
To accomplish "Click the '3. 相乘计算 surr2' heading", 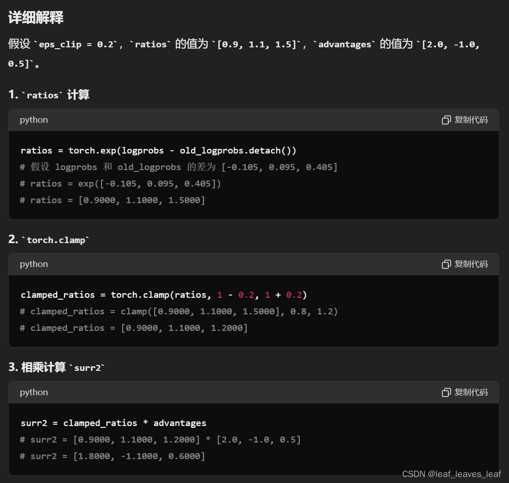I will 57,368.
